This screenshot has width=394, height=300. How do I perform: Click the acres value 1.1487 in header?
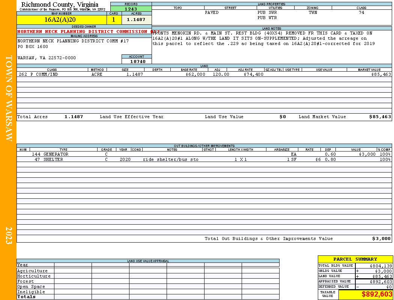point(137,19)
